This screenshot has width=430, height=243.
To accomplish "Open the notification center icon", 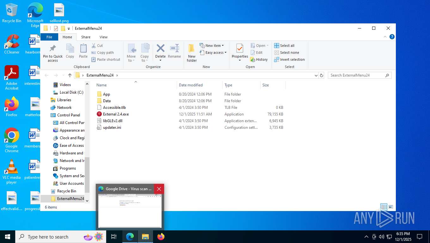I will click(420, 237).
